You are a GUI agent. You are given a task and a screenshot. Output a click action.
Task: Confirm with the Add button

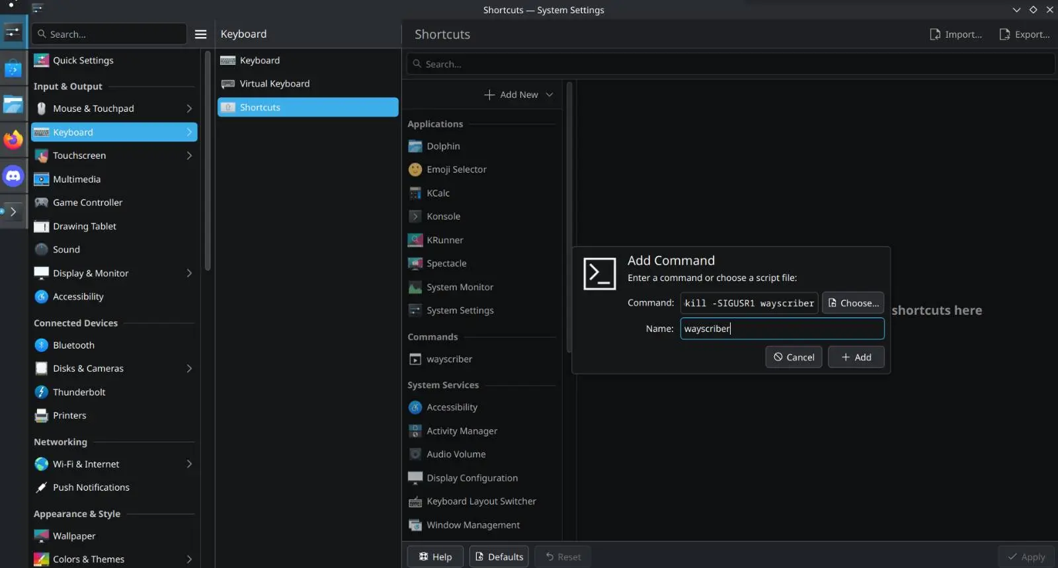(x=856, y=357)
